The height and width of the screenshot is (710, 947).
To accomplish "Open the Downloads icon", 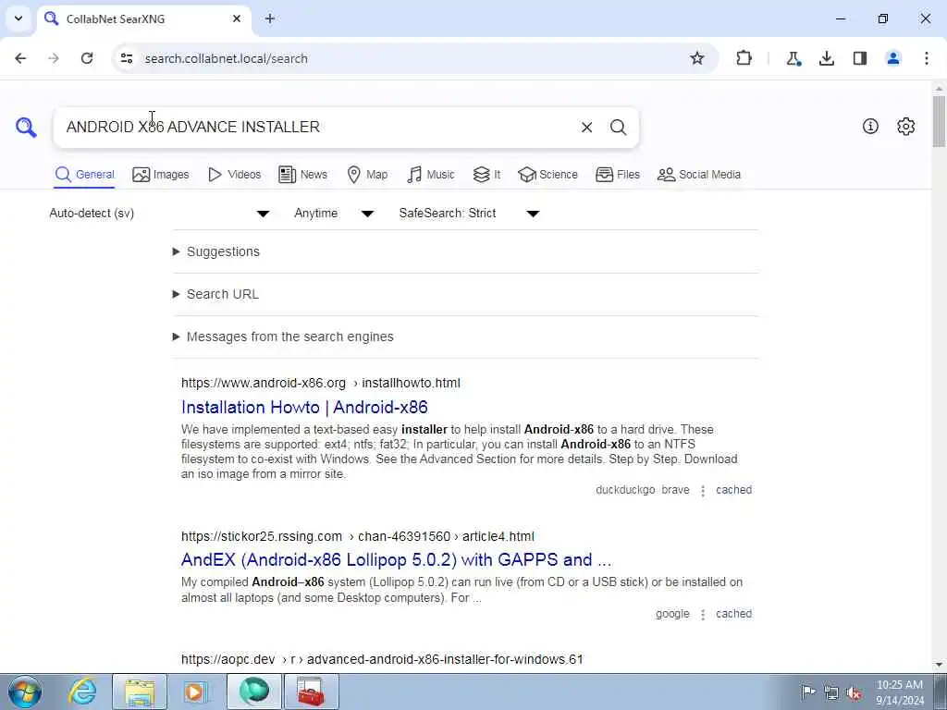I will [x=826, y=58].
